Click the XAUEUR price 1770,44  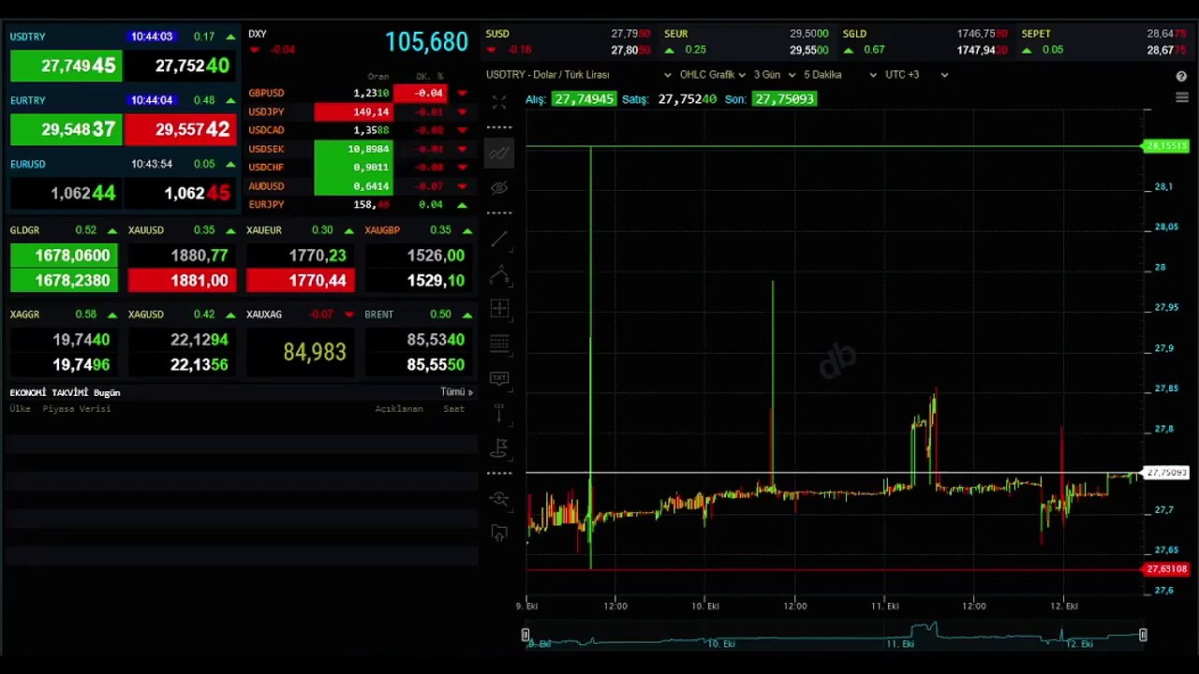301,280
